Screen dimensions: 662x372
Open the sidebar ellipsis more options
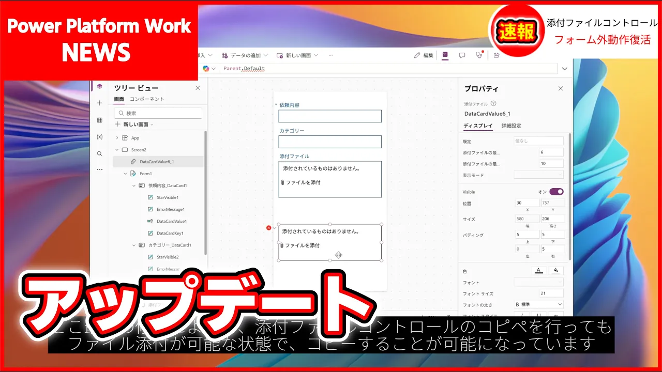tap(100, 169)
